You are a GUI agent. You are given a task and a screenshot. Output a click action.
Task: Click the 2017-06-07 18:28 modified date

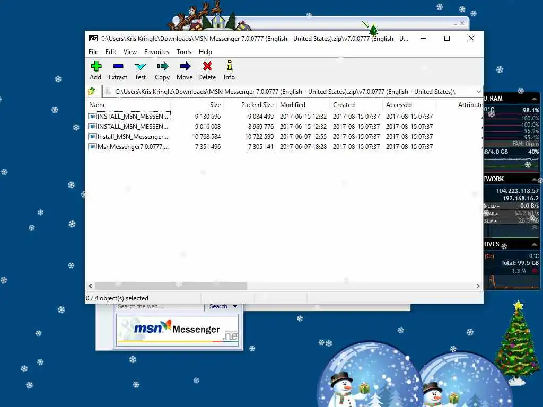coord(303,147)
